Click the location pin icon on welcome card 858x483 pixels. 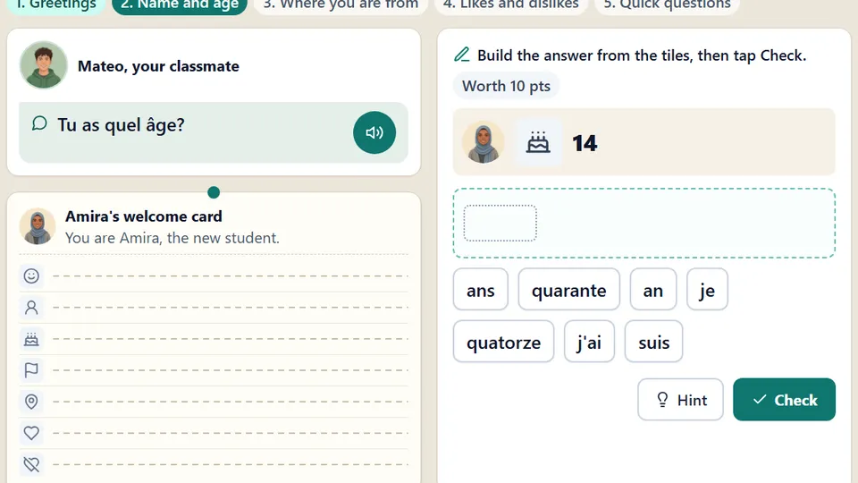(x=31, y=402)
